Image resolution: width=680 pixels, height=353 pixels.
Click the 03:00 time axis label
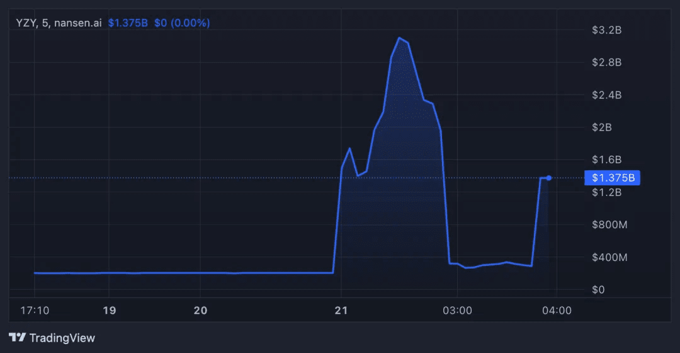(457, 310)
